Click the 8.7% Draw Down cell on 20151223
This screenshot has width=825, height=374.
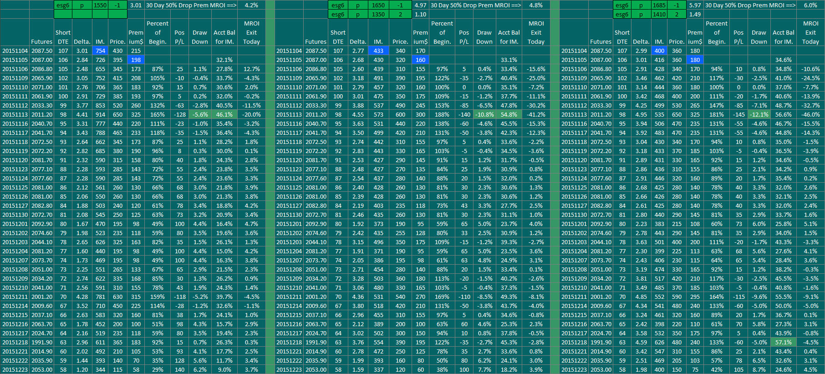pos(759,370)
